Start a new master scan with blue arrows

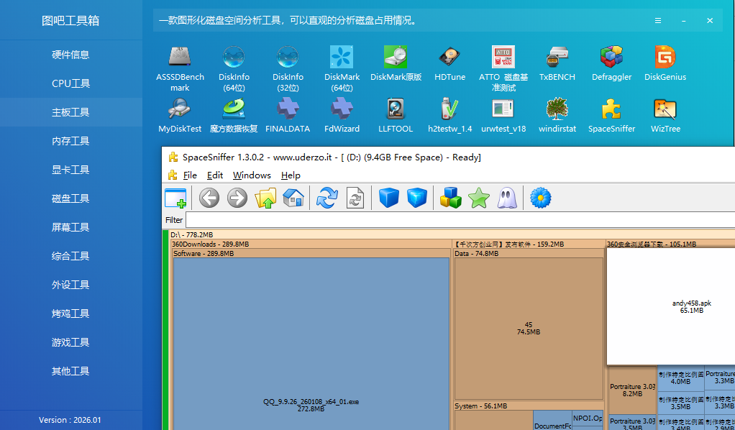pyautogui.click(x=327, y=198)
